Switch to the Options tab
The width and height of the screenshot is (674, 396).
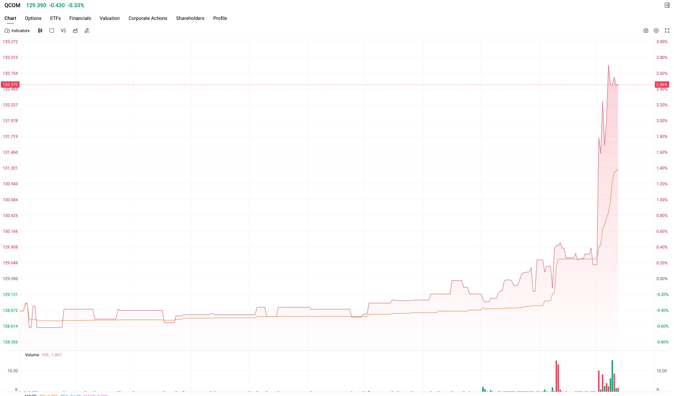click(33, 18)
